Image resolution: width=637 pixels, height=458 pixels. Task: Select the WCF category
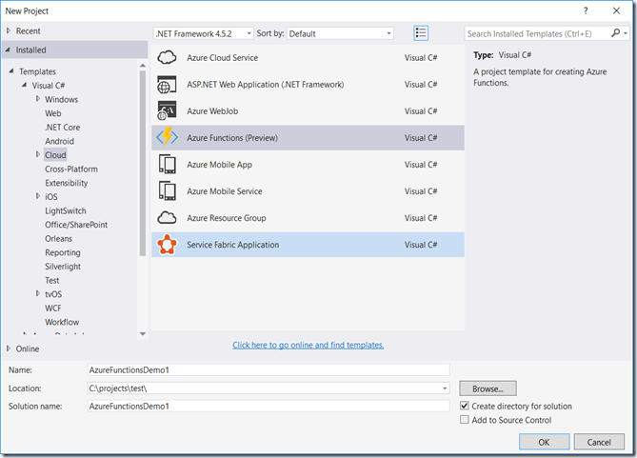click(53, 309)
